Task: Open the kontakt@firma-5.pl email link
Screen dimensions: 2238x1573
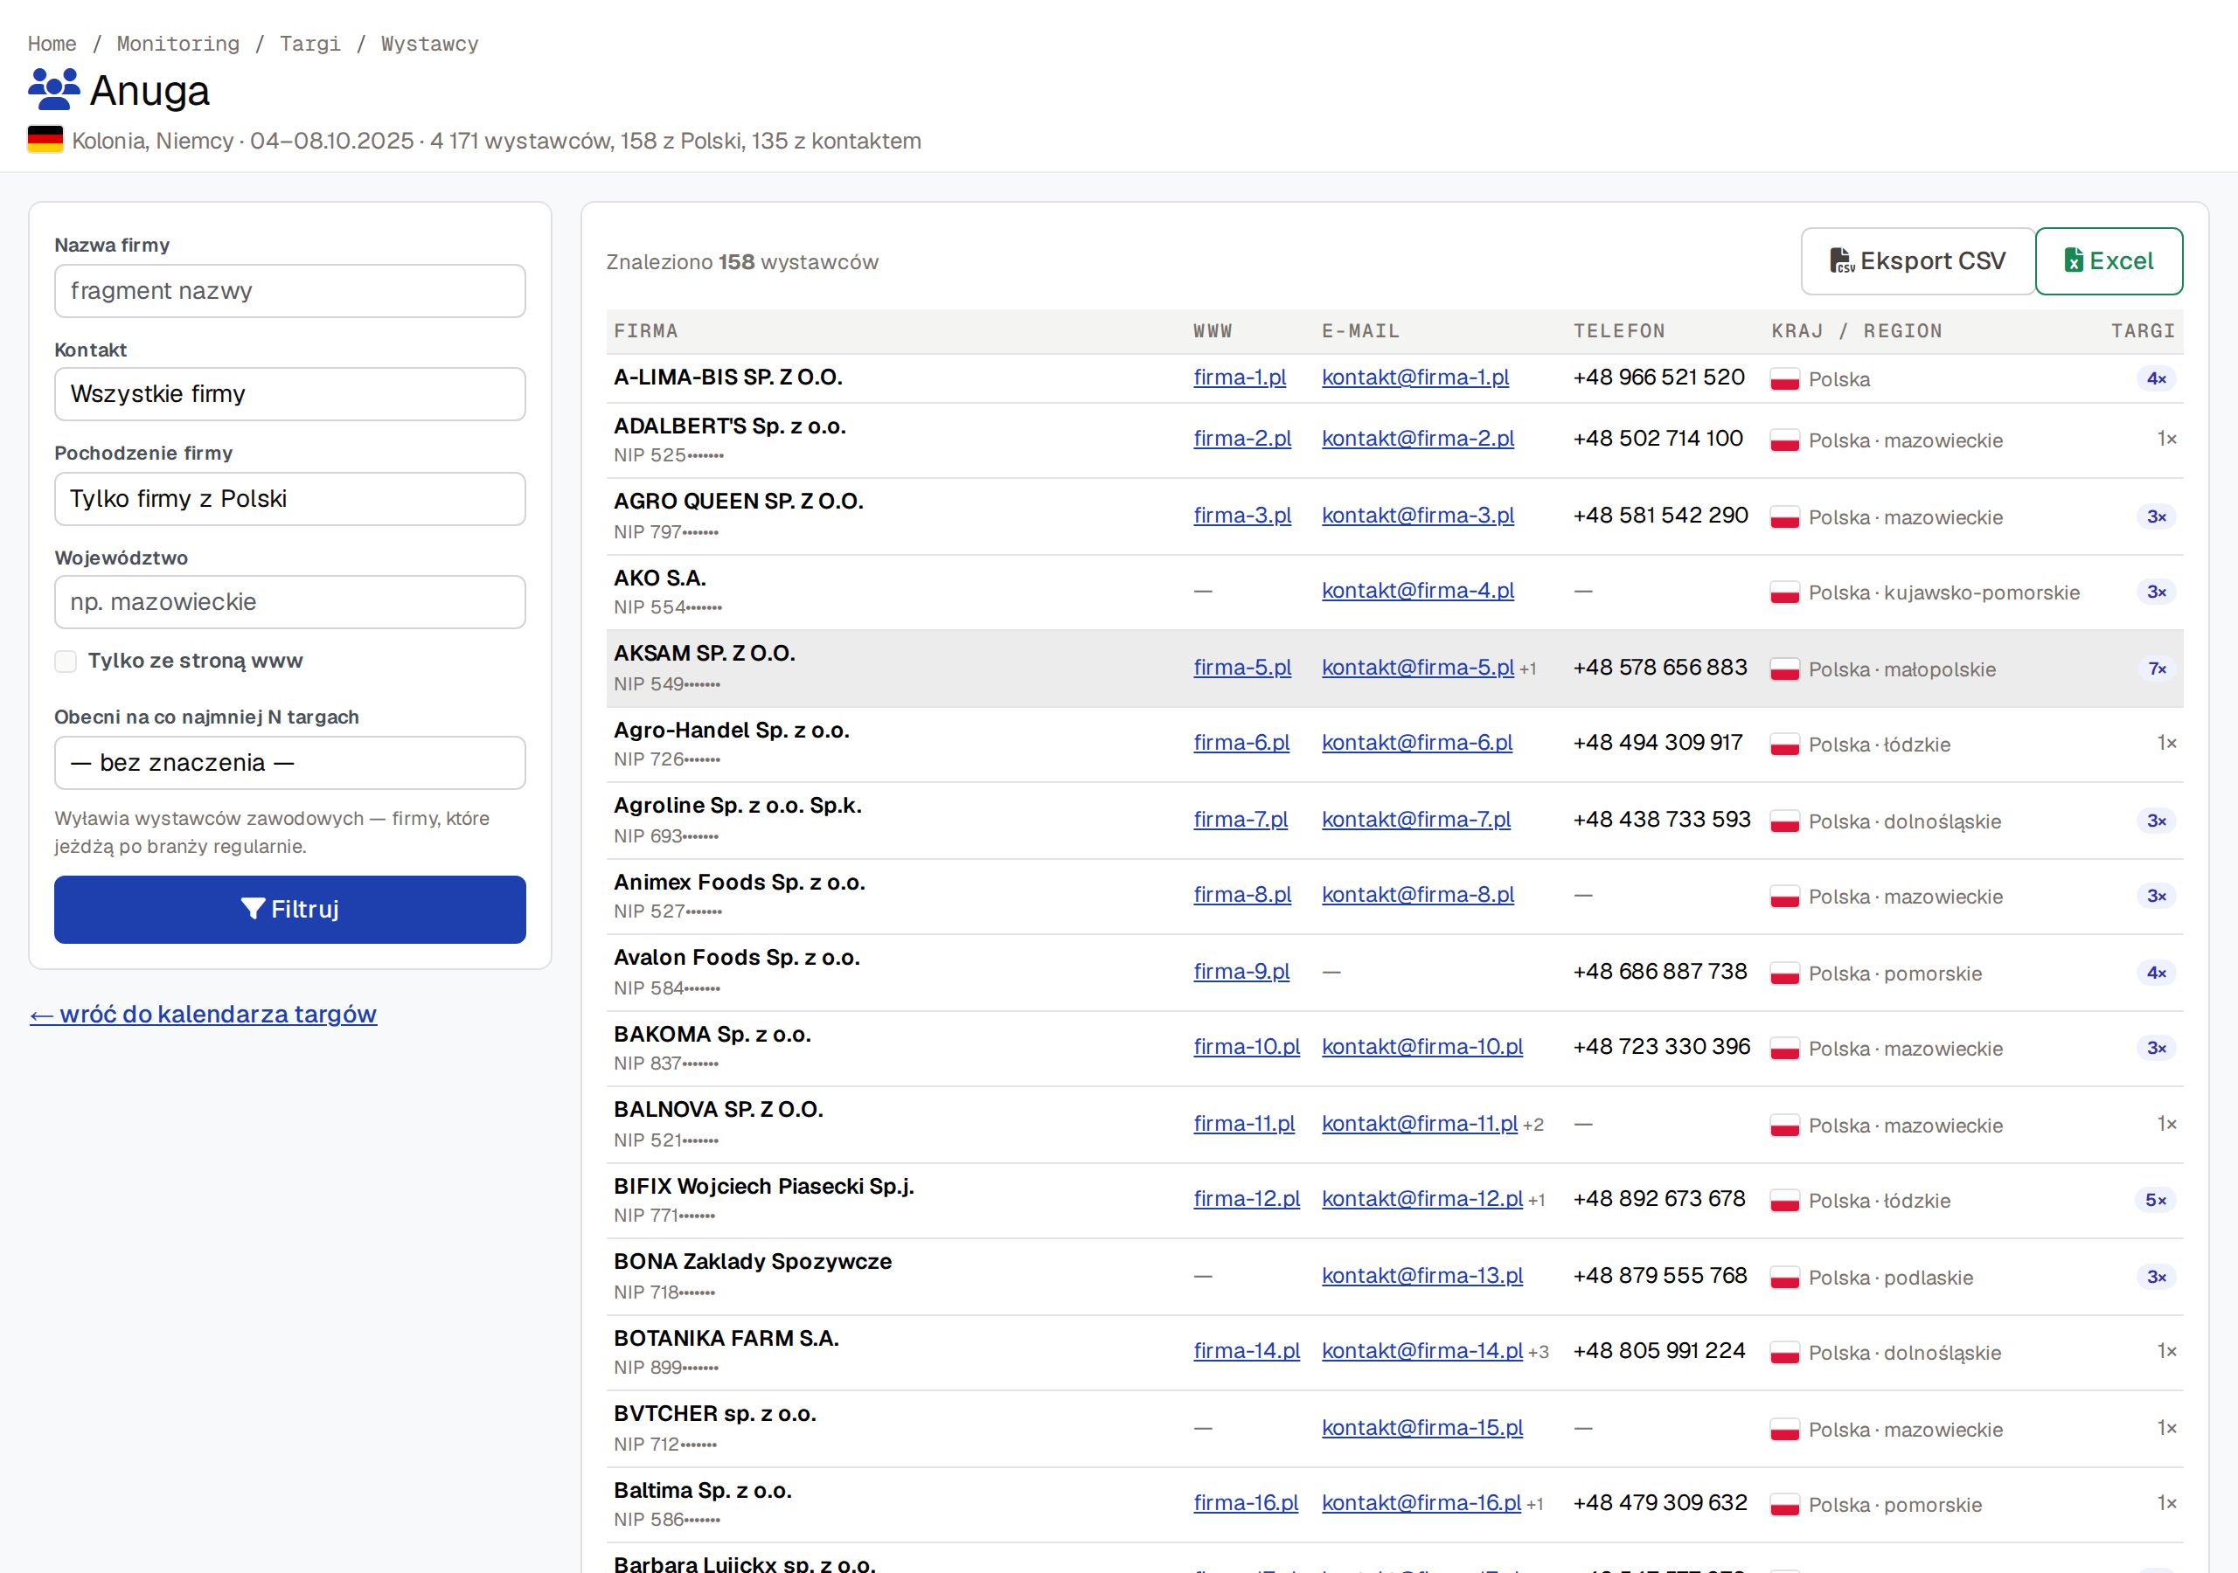Action: pos(1417,668)
